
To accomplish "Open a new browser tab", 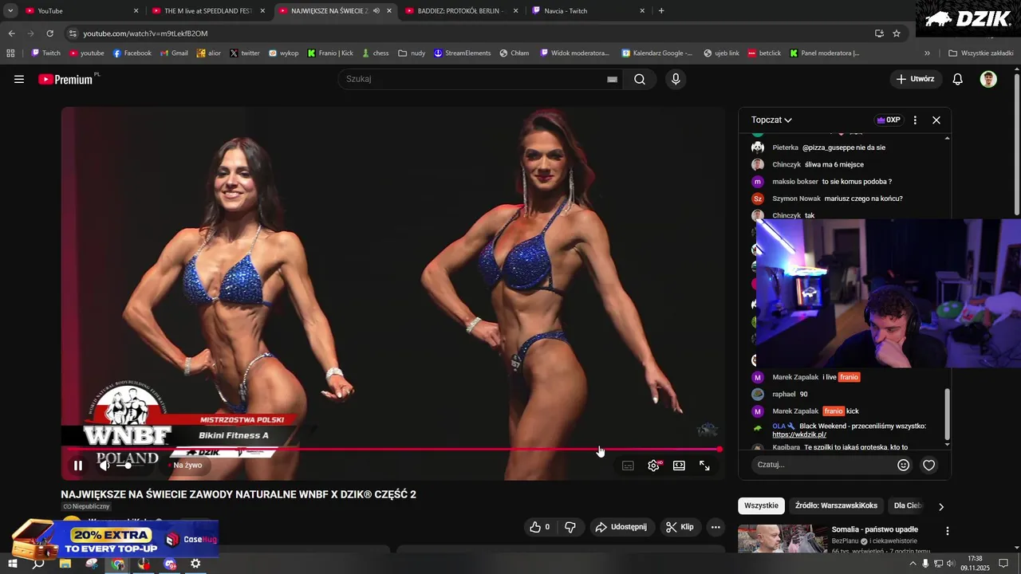I will (x=661, y=11).
